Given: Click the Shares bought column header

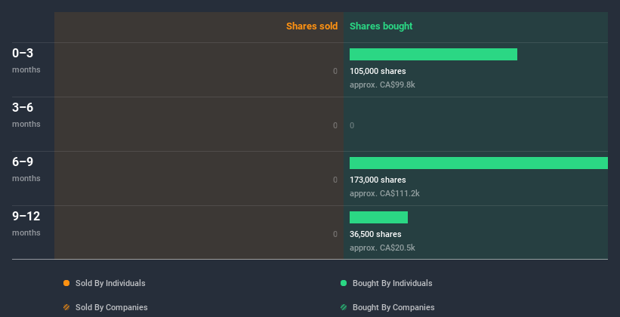Looking at the screenshot, I should tap(381, 26).
